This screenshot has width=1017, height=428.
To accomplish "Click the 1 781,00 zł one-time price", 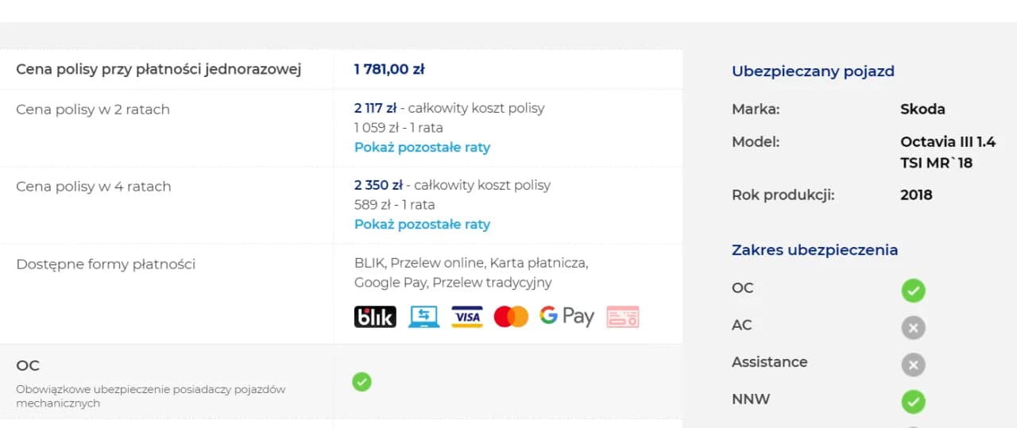I will click(389, 70).
